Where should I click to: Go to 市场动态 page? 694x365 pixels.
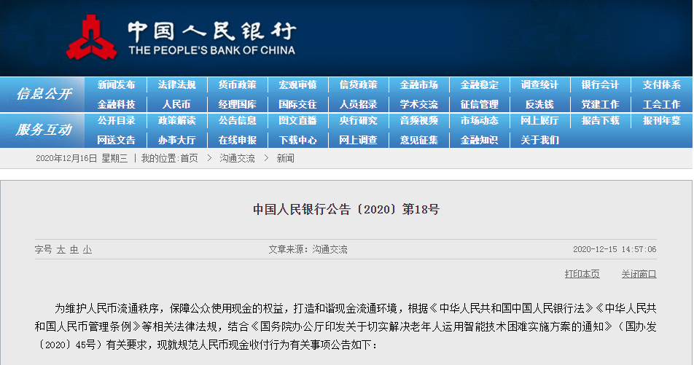(x=480, y=120)
